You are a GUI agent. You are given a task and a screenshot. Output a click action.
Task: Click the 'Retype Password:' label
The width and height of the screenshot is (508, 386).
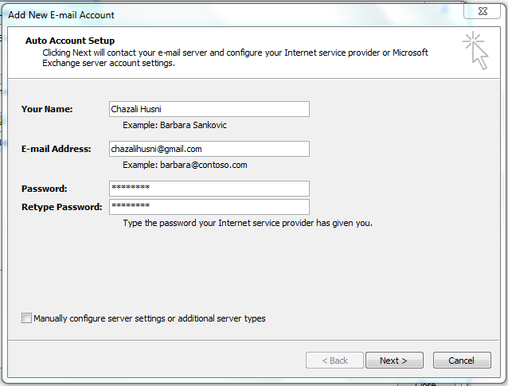tap(62, 207)
